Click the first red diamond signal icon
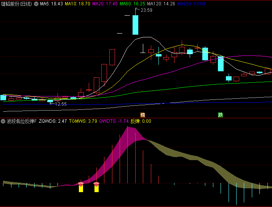The image size is (272, 207). pos(81,184)
